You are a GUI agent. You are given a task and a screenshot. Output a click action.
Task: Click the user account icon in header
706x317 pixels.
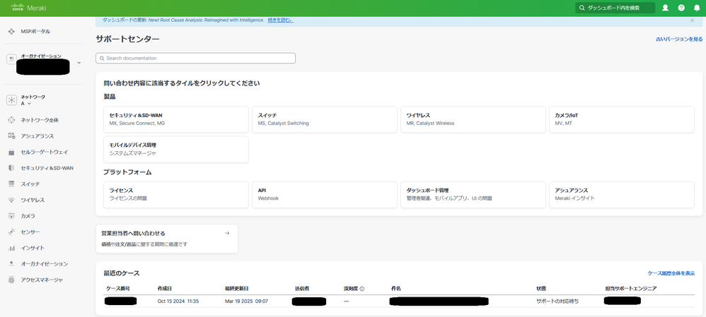click(x=665, y=8)
